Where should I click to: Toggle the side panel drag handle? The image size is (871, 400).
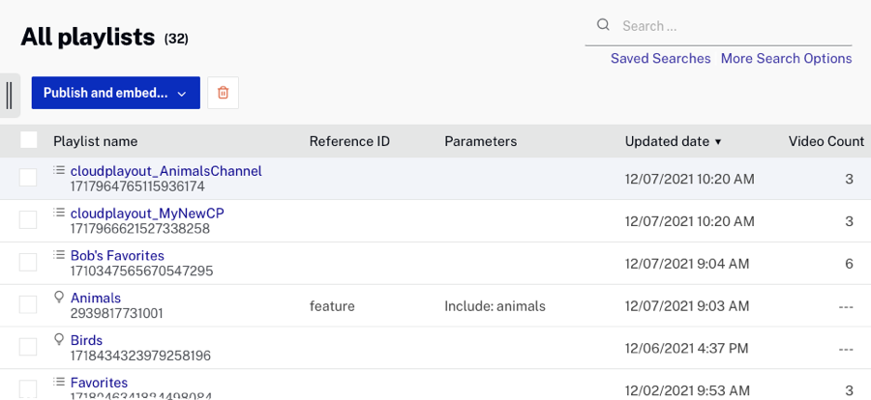[x=9, y=95]
